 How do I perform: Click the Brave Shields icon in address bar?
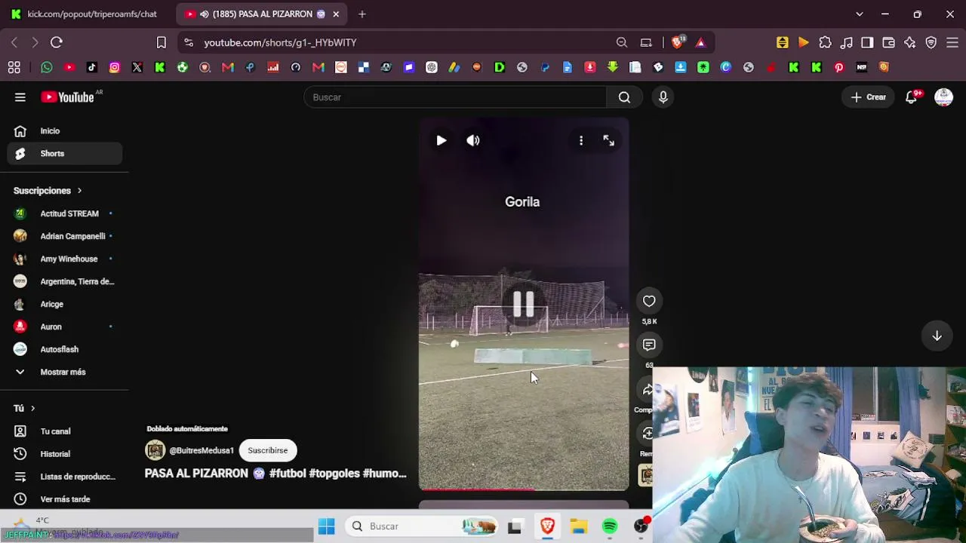678,42
